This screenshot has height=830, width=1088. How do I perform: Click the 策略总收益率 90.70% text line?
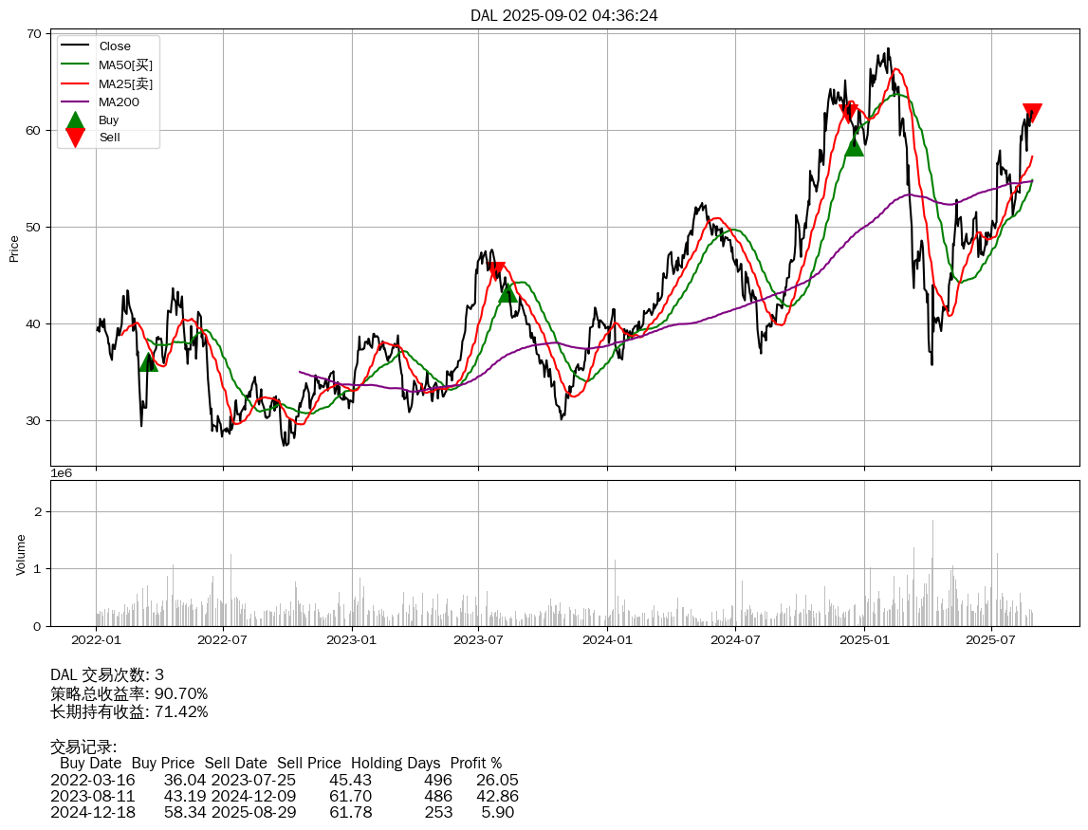(129, 693)
